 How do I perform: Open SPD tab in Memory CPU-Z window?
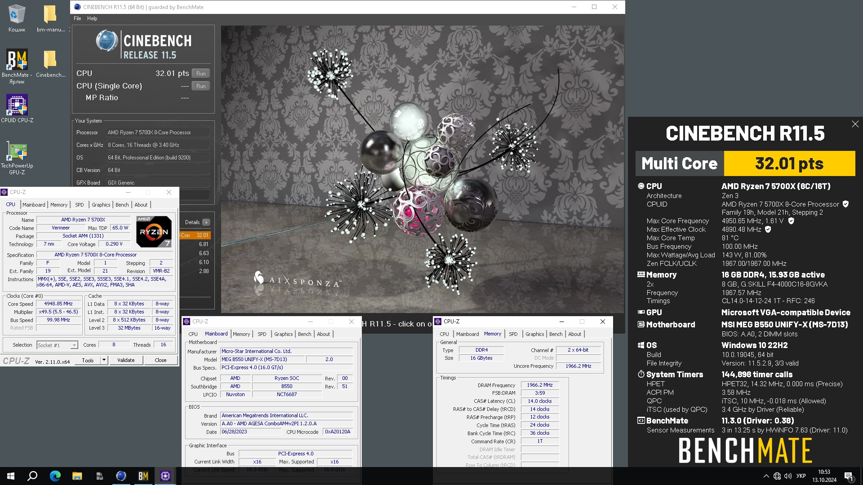pyautogui.click(x=513, y=334)
